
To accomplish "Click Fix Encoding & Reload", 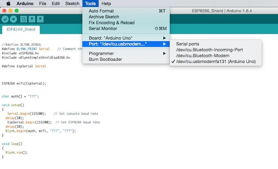I will tap(126, 22).
